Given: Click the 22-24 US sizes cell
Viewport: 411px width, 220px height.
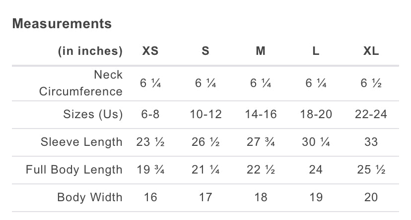Looking at the screenshot, I should point(371,114).
